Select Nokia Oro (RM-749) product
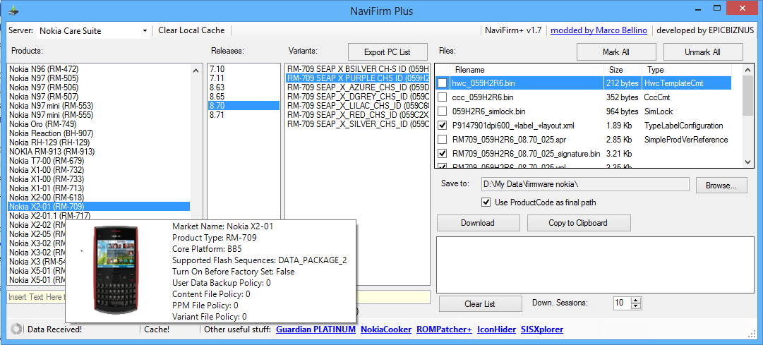763x345 pixels. click(99, 124)
